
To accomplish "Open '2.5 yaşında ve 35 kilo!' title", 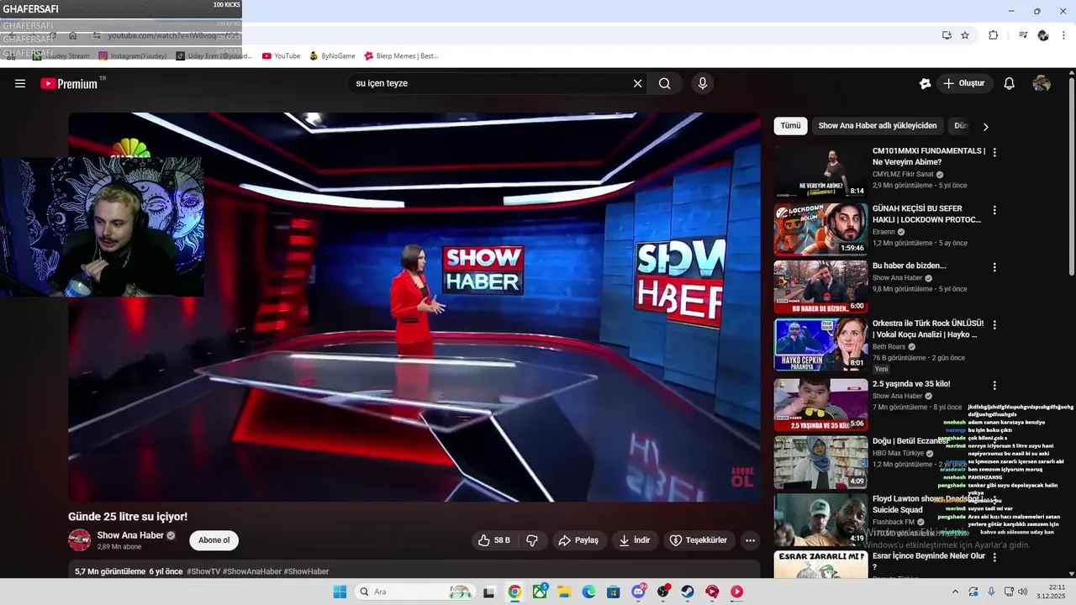I will click(911, 384).
